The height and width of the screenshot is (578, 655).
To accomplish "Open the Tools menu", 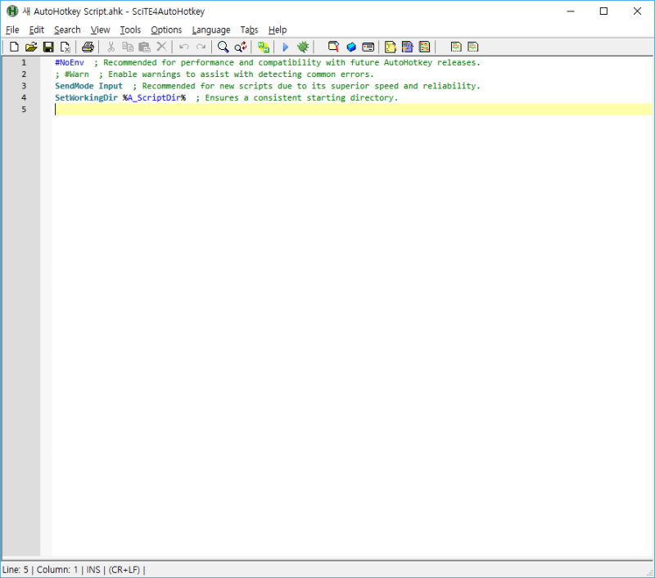I will coord(130,29).
